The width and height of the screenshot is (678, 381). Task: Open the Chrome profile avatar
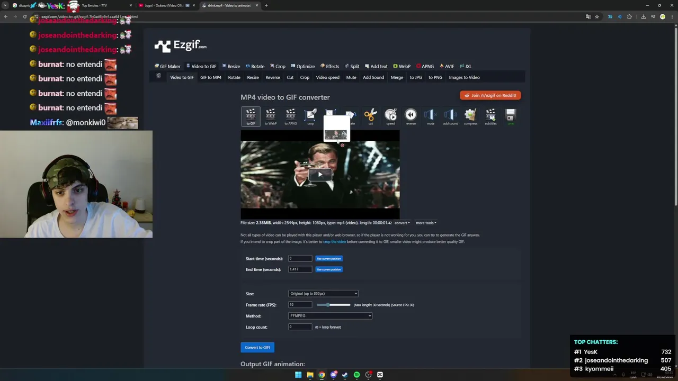pos(663,16)
